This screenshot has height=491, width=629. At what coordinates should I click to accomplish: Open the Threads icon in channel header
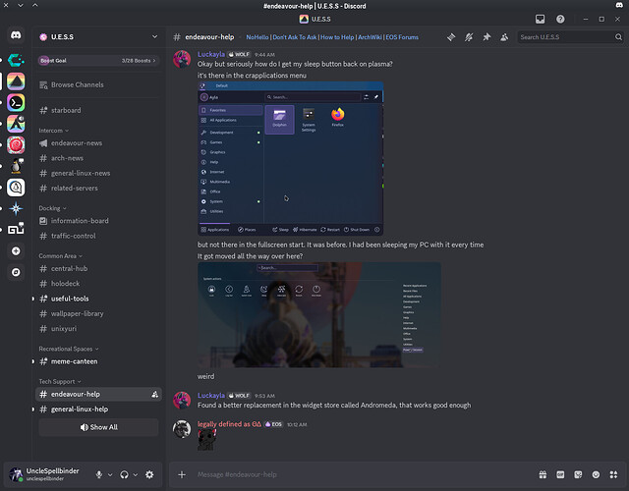coord(452,36)
